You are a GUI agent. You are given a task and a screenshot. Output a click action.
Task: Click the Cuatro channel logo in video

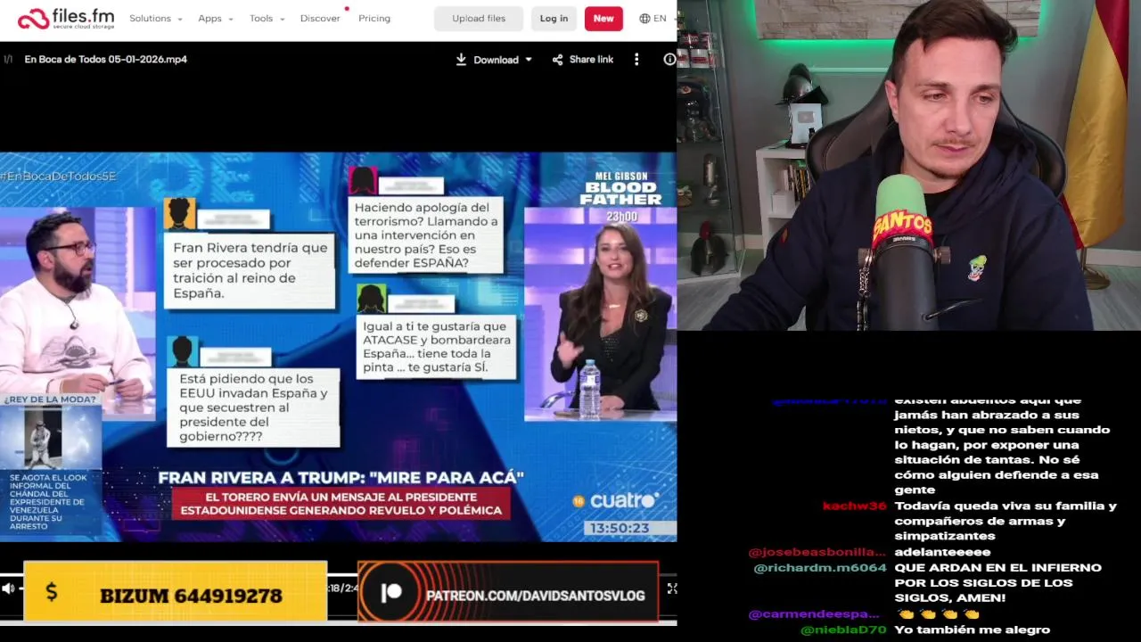click(x=618, y=501)
